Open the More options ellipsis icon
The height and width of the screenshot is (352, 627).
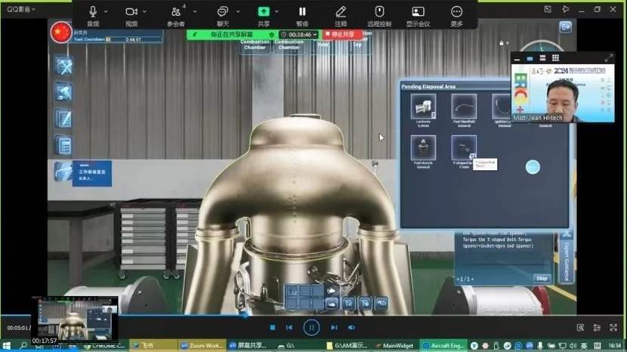456,11
